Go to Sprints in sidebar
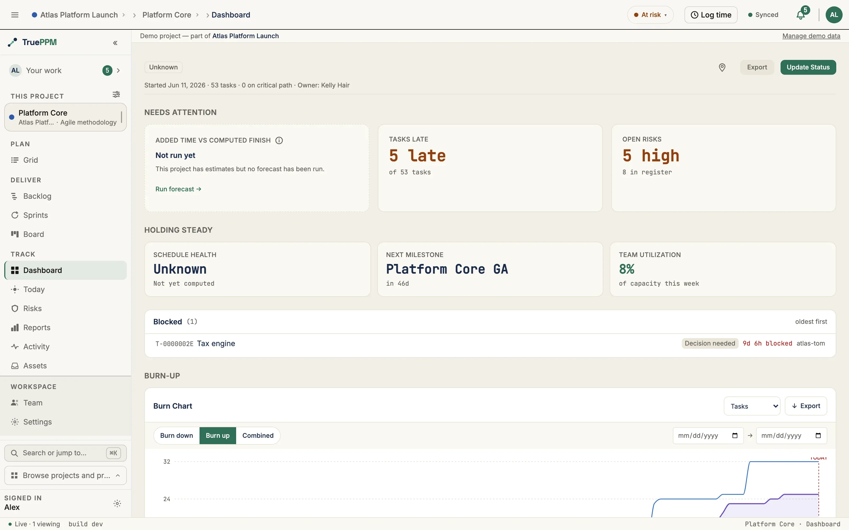This screenshot has width=849, height=530. point(66,215)
